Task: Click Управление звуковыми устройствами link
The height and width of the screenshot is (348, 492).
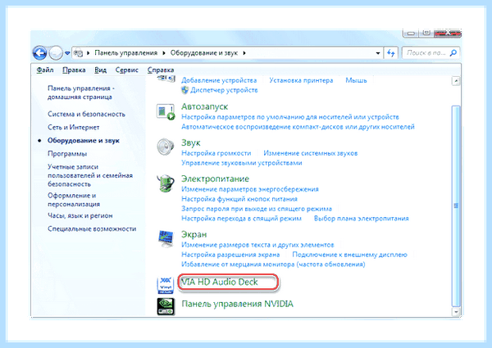Action: [x=242, y=163]
